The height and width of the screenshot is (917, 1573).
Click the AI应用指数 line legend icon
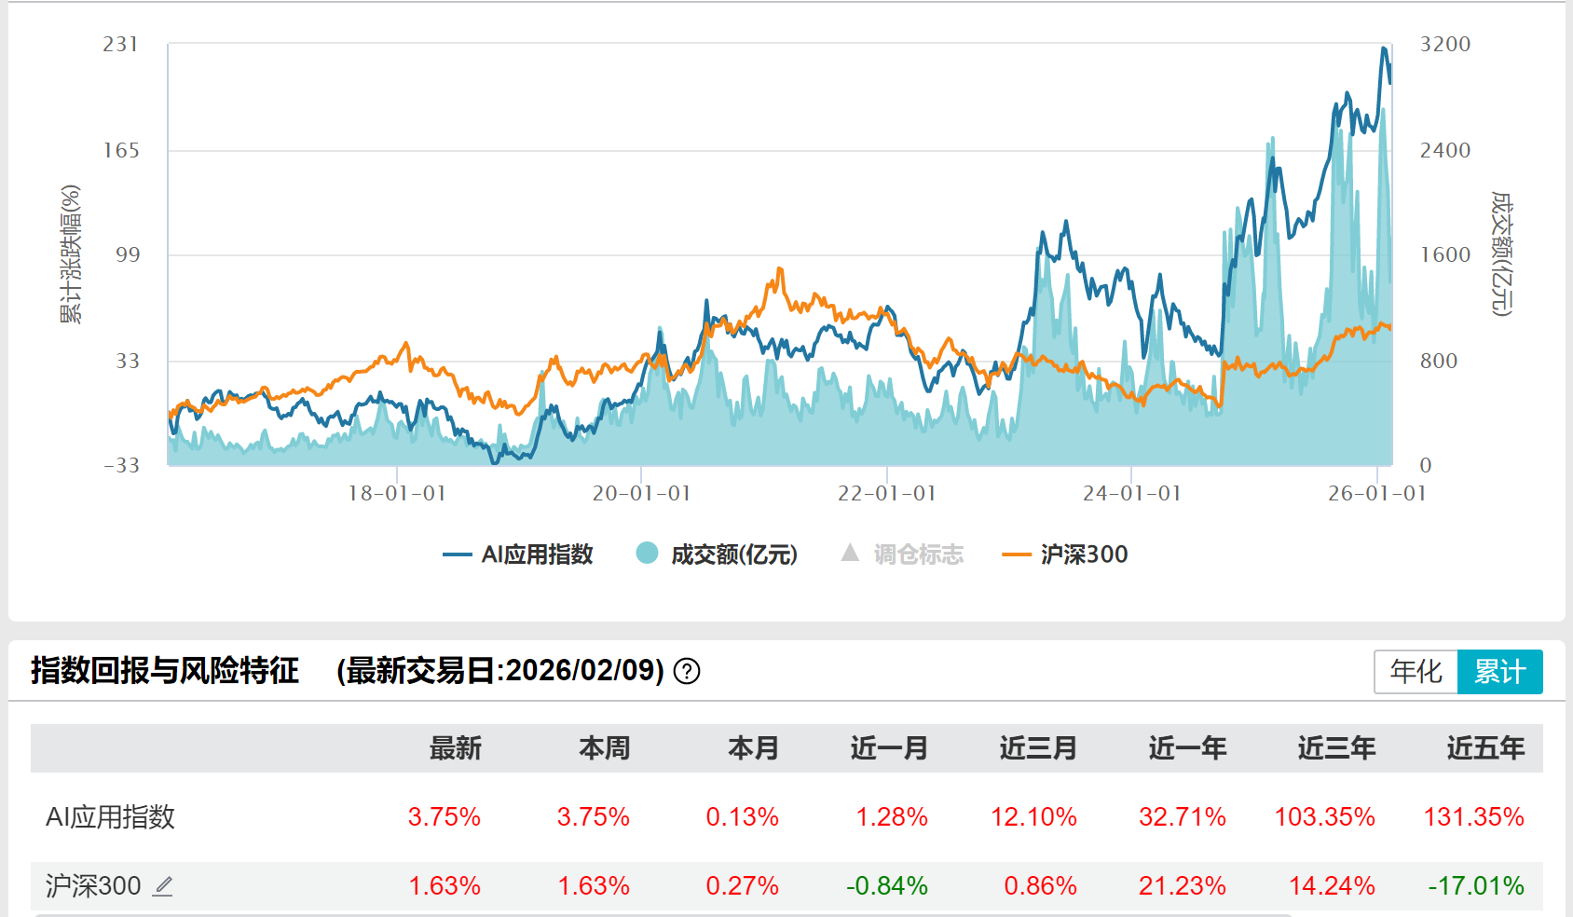coord(458,554)
